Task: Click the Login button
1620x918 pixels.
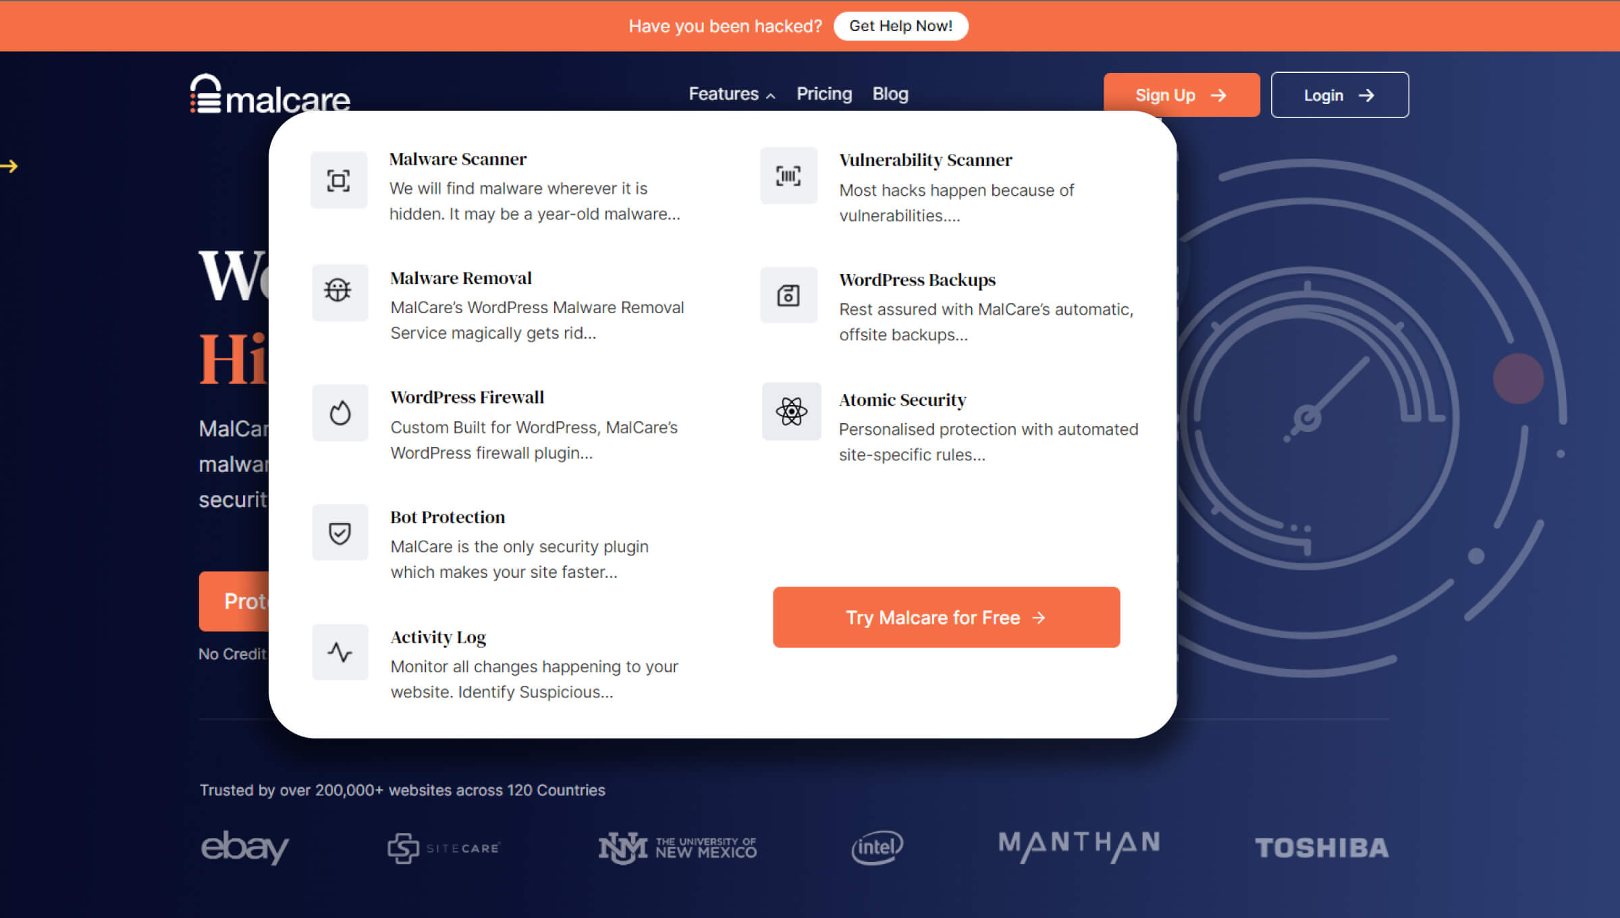Action: (x=1339, y=95)
